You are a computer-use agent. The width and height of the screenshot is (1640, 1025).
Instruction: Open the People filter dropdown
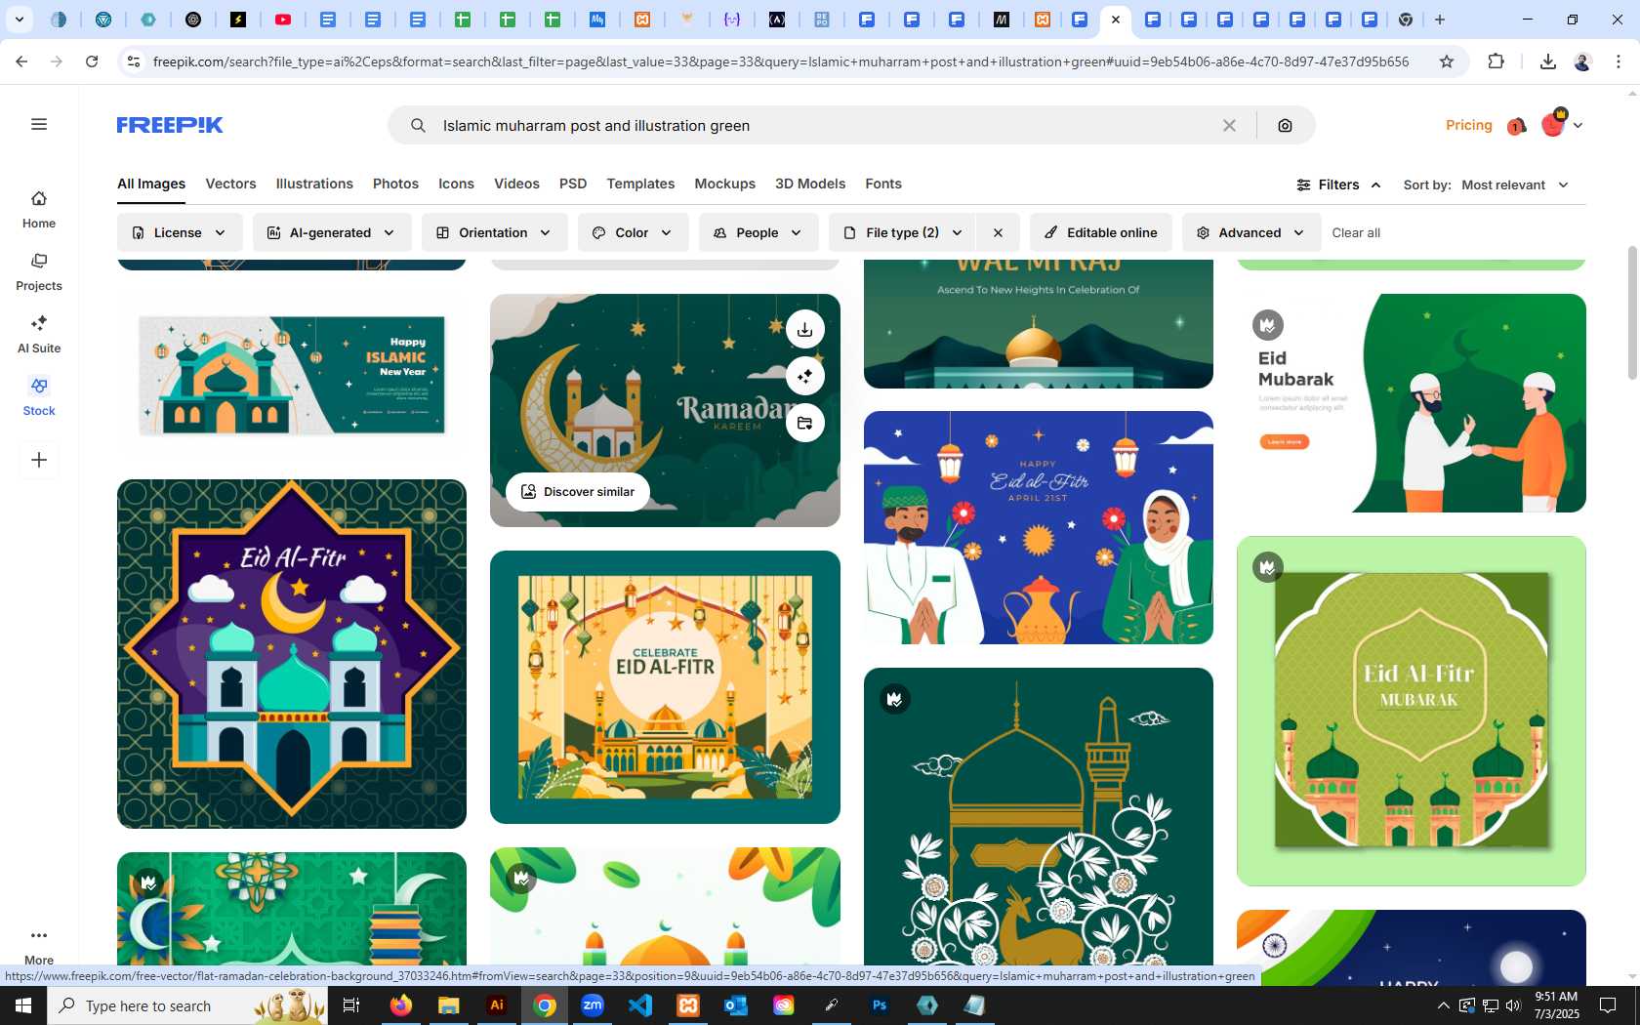758,232
